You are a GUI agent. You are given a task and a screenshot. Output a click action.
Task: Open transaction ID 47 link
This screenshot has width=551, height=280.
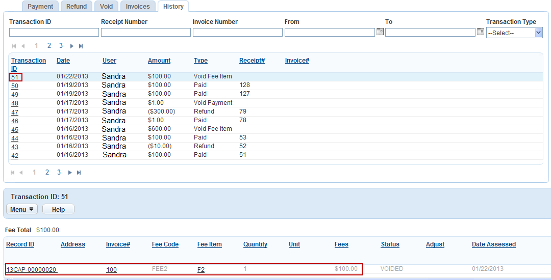pyautogui.click(x=15, y=112)
